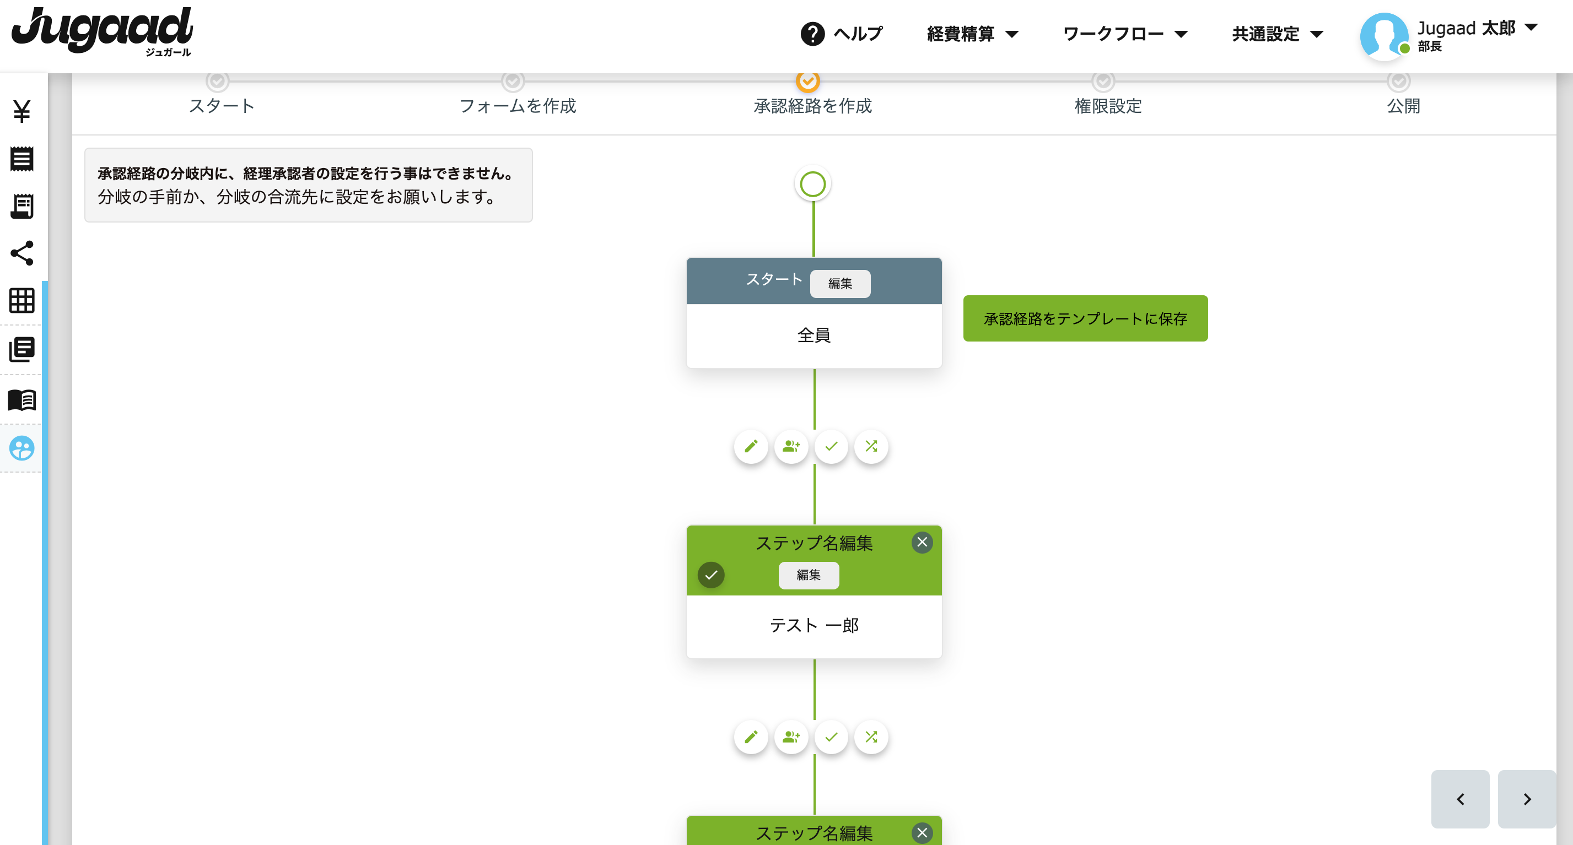Click pencil icon below テスト 一郎 step
This screenshot has height=845, width=1573.
[751, 737]
